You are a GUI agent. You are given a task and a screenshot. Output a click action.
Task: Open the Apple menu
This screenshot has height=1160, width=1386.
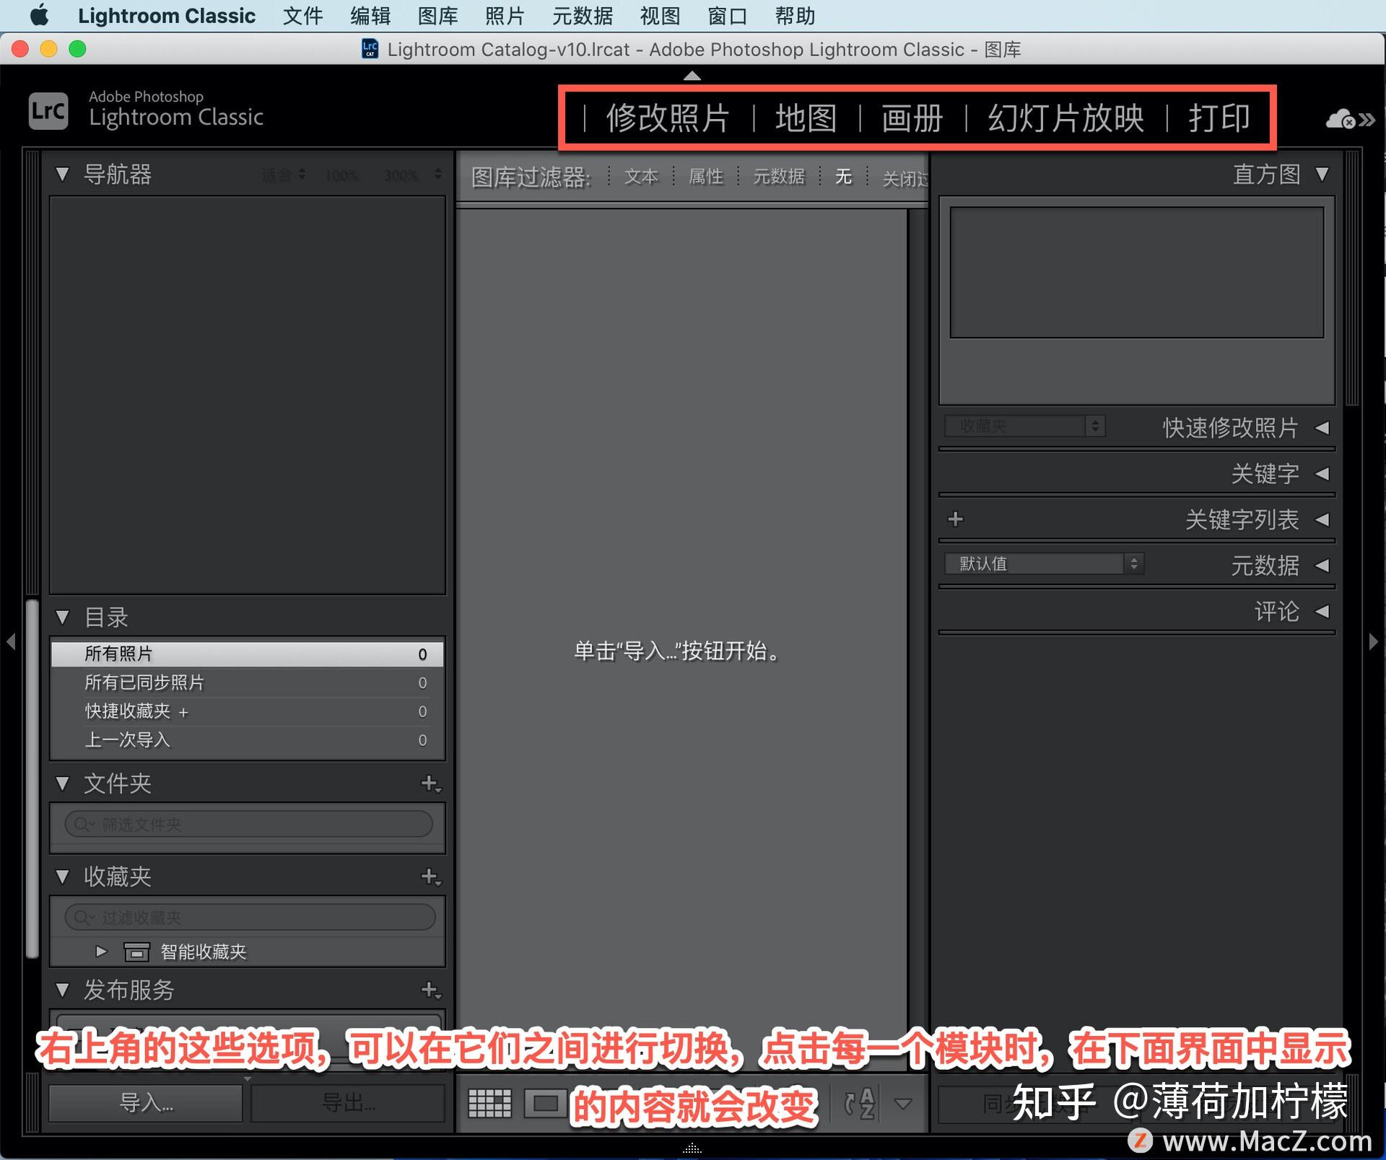[x=40, y=15]
